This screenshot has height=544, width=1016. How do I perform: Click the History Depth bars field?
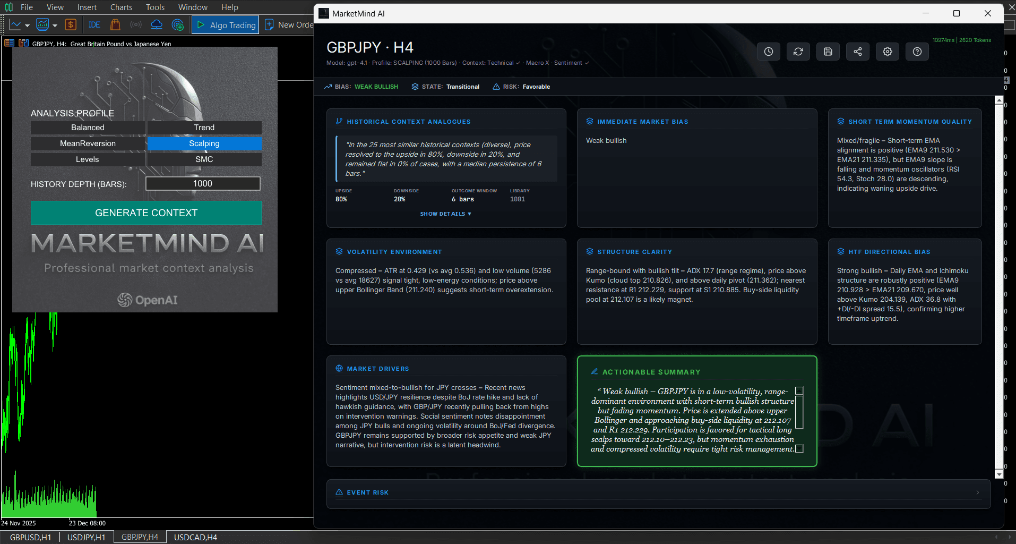(203, 183)
